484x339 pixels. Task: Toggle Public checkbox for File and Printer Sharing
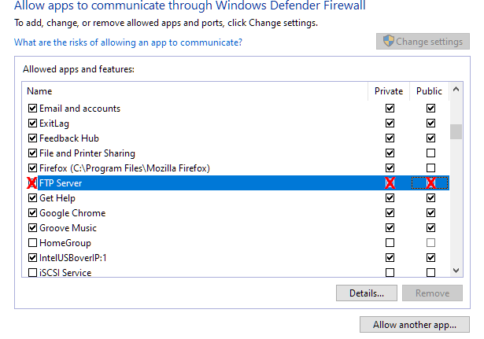click(x=430, y=153)
